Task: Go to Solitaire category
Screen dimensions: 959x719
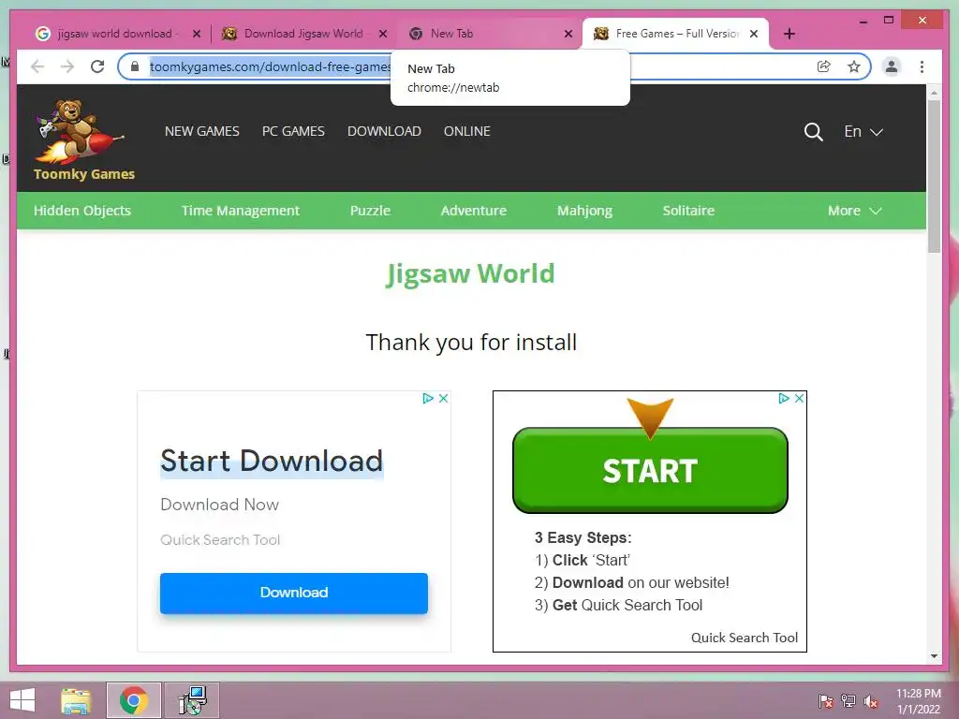Action: (x=688, y=211)
